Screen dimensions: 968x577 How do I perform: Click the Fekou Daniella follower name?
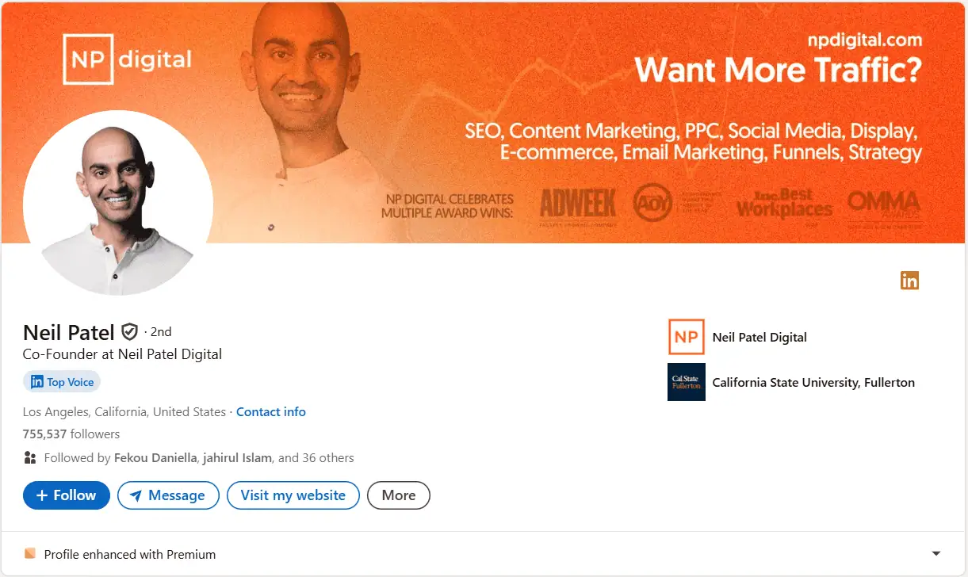[x=155, y=458]
